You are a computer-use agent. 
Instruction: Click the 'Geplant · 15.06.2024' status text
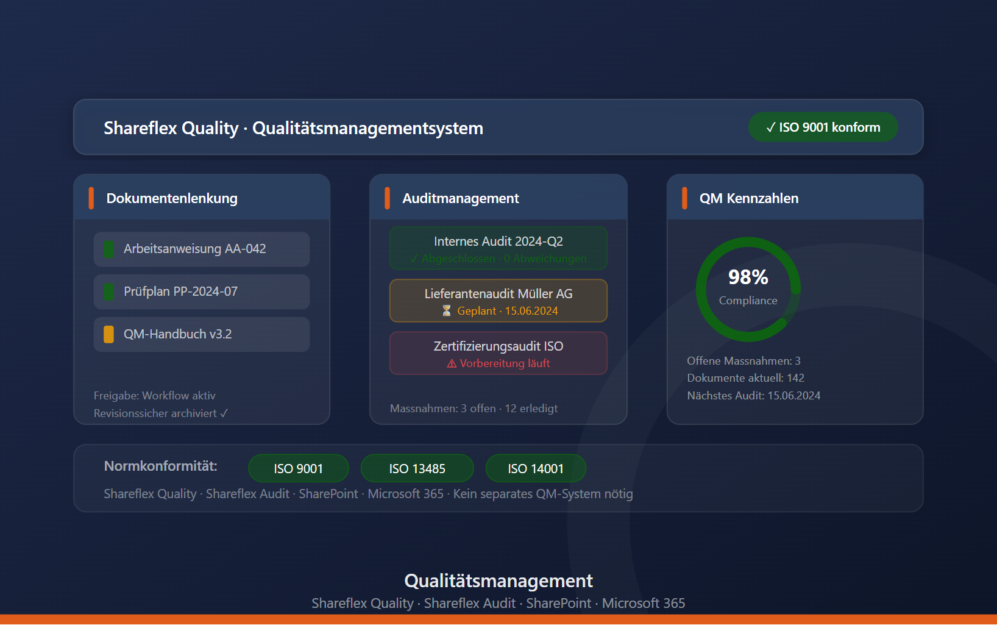tap(508, 311)
